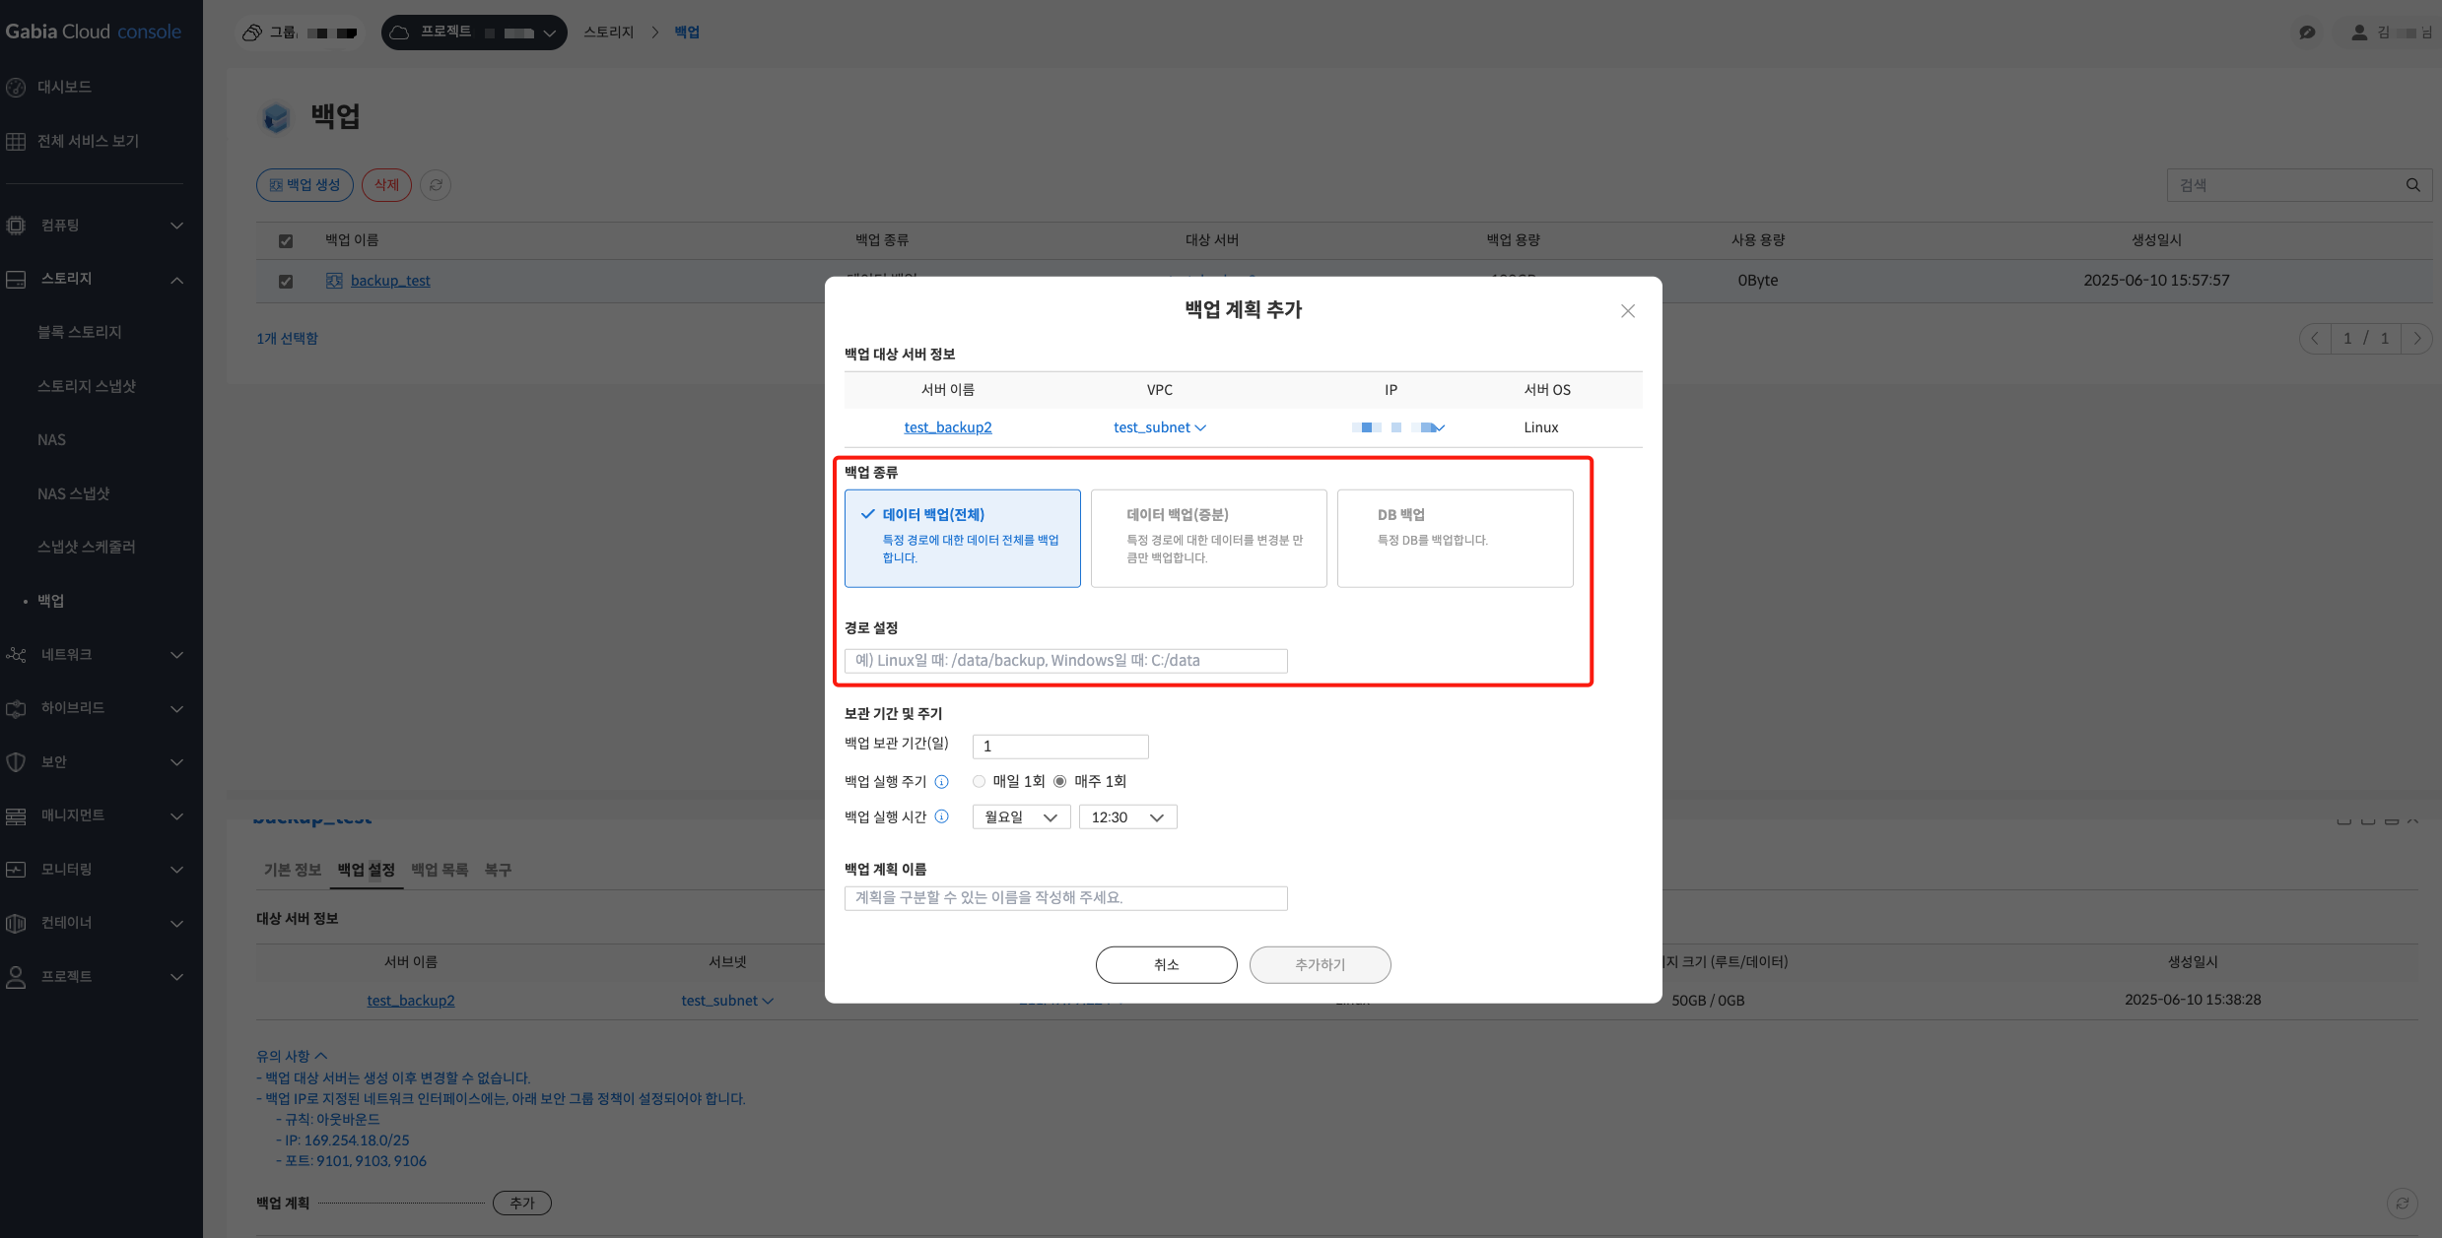2442x1238 pixels.
Task: Click the chat support icon in the top bar
Action: 2307,33
